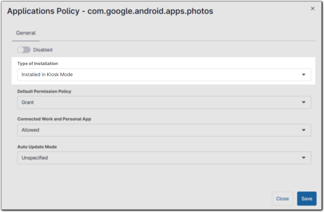Close the dialog with the X icon
The width and height of the screenshot is (324, 212).
coord(313,8)
